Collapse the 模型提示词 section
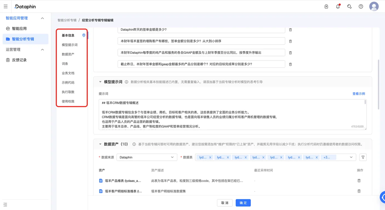 click(100, 82)
